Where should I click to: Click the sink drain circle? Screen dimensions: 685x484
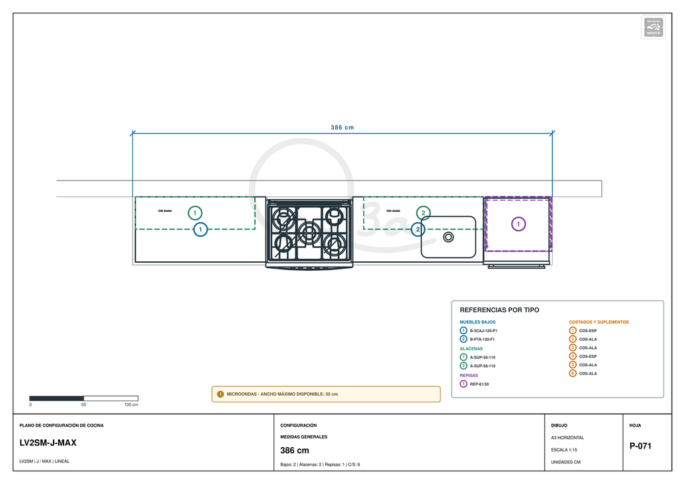tap(448, 237)
